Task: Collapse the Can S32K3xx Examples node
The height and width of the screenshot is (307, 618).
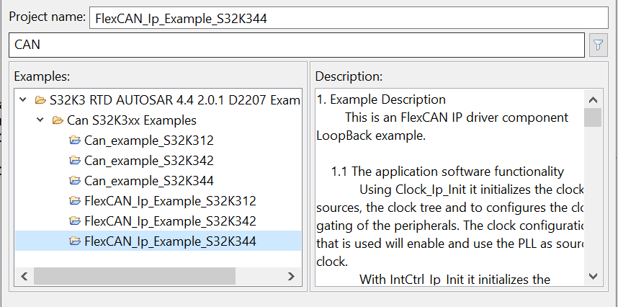Action: [40, 120]
